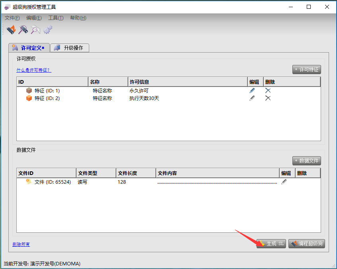Open the 文件(F) menu
This screenshot has height=269, width=337.
click(12, 18)
